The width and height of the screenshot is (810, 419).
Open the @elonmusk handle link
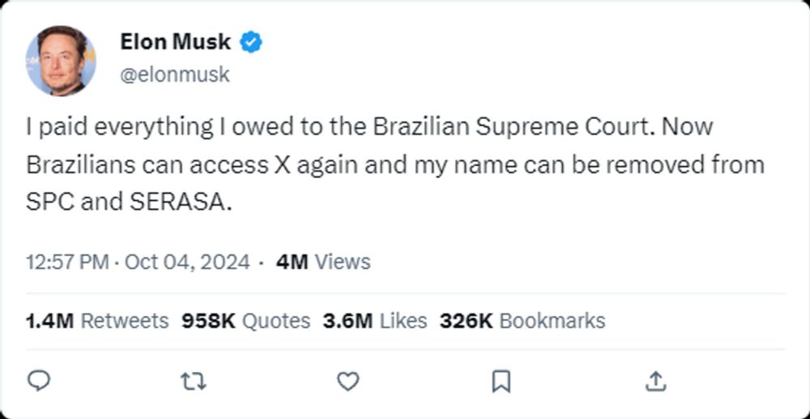(x=175, y=75)
